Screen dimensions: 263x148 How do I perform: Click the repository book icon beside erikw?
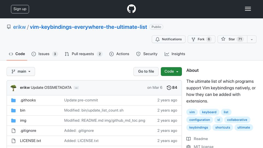pyautogui.click(x=9, y=27)
